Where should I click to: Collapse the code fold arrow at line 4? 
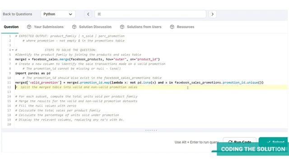coord(13,50)
